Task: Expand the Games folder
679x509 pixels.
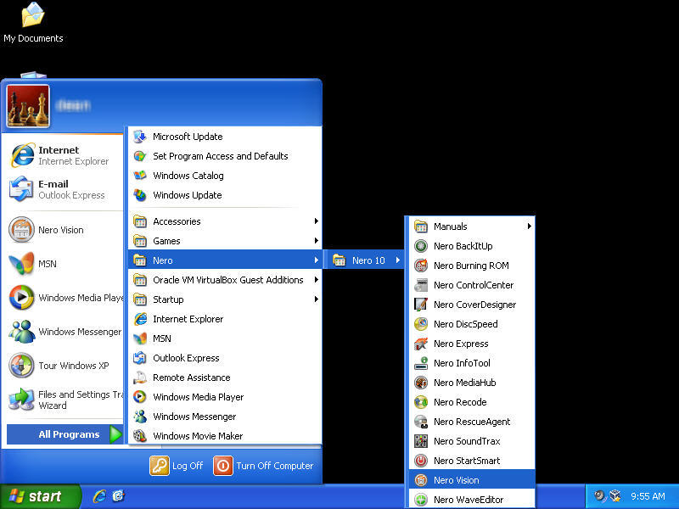Action: pyautogui.click(x=225, y=241)
